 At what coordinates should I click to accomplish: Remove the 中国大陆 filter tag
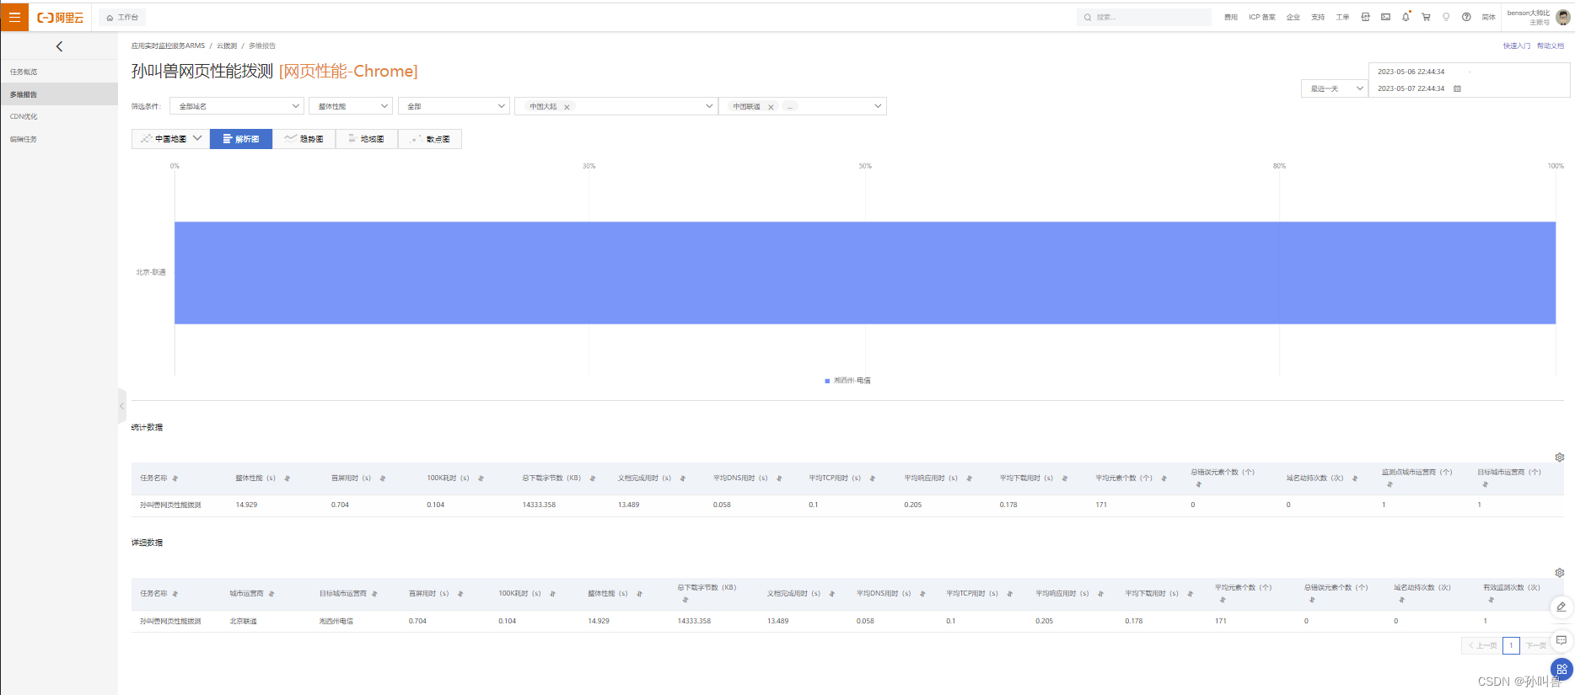pos(567,107)
